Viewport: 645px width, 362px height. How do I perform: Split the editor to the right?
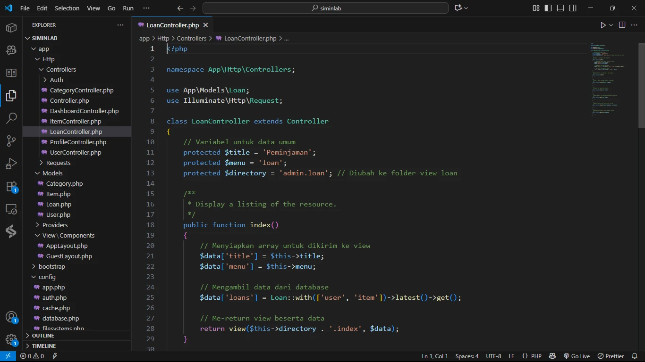pos(622,25)
